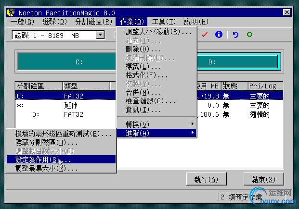Image resolution: width=299 pixels, height=209 pixels.
Task: Click the 類型 column header
Action: 86,86
